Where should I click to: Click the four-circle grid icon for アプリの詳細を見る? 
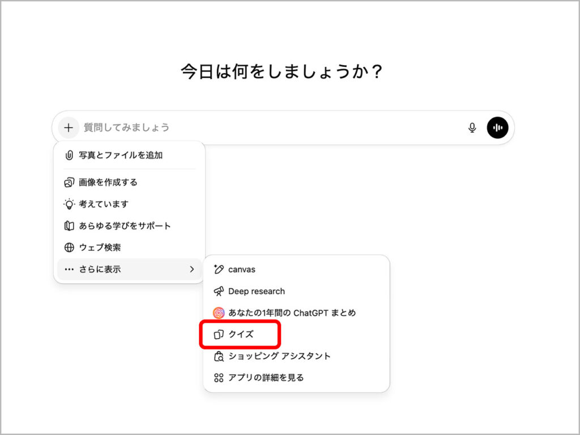click(219, 378)
